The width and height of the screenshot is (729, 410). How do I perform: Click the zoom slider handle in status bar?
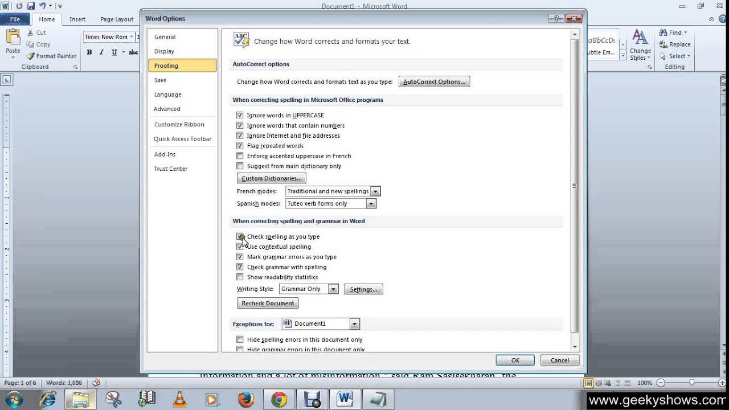point(691,383)
